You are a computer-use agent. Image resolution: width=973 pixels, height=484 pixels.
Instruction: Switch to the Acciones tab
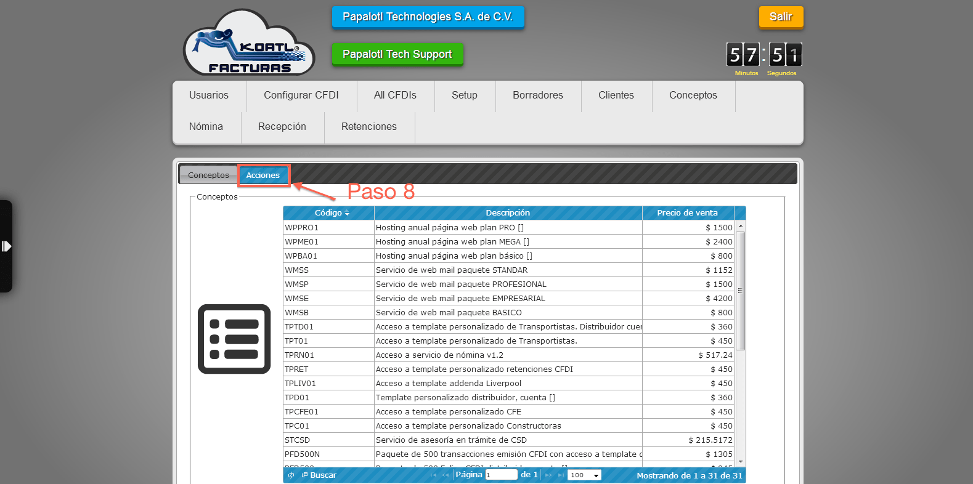click(263, 175)
